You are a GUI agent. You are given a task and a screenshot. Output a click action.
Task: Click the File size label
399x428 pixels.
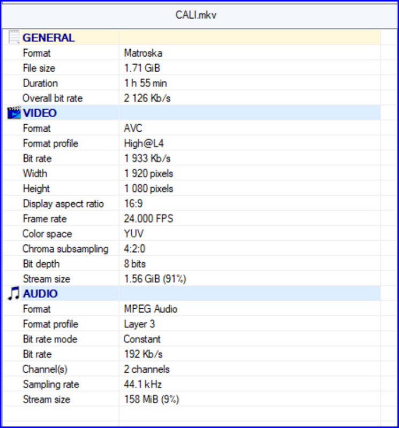click(39, 68)
